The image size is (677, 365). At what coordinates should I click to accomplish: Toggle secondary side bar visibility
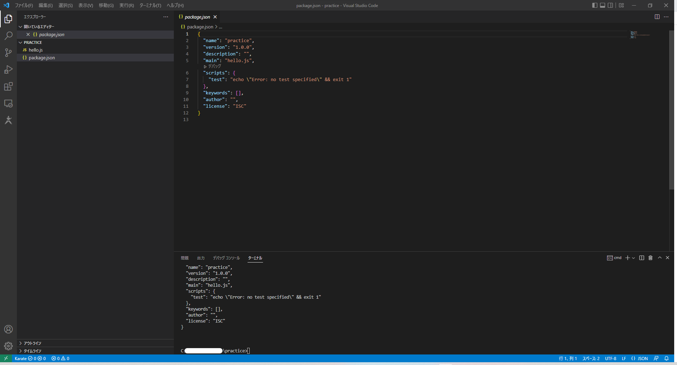[x=611, y=5]
